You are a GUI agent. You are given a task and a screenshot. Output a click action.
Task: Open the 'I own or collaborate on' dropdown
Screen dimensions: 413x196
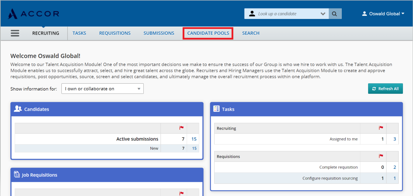pyautogui.click(x=102, y=88)
